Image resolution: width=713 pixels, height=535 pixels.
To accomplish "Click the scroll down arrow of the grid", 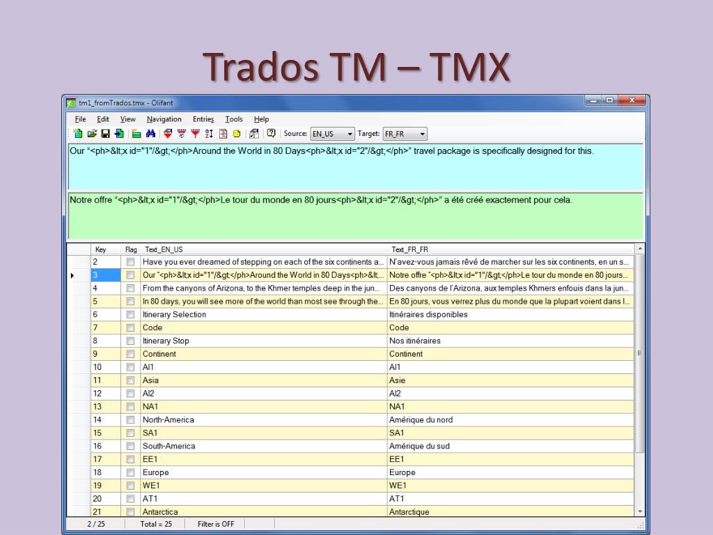I will pos(640,511).
